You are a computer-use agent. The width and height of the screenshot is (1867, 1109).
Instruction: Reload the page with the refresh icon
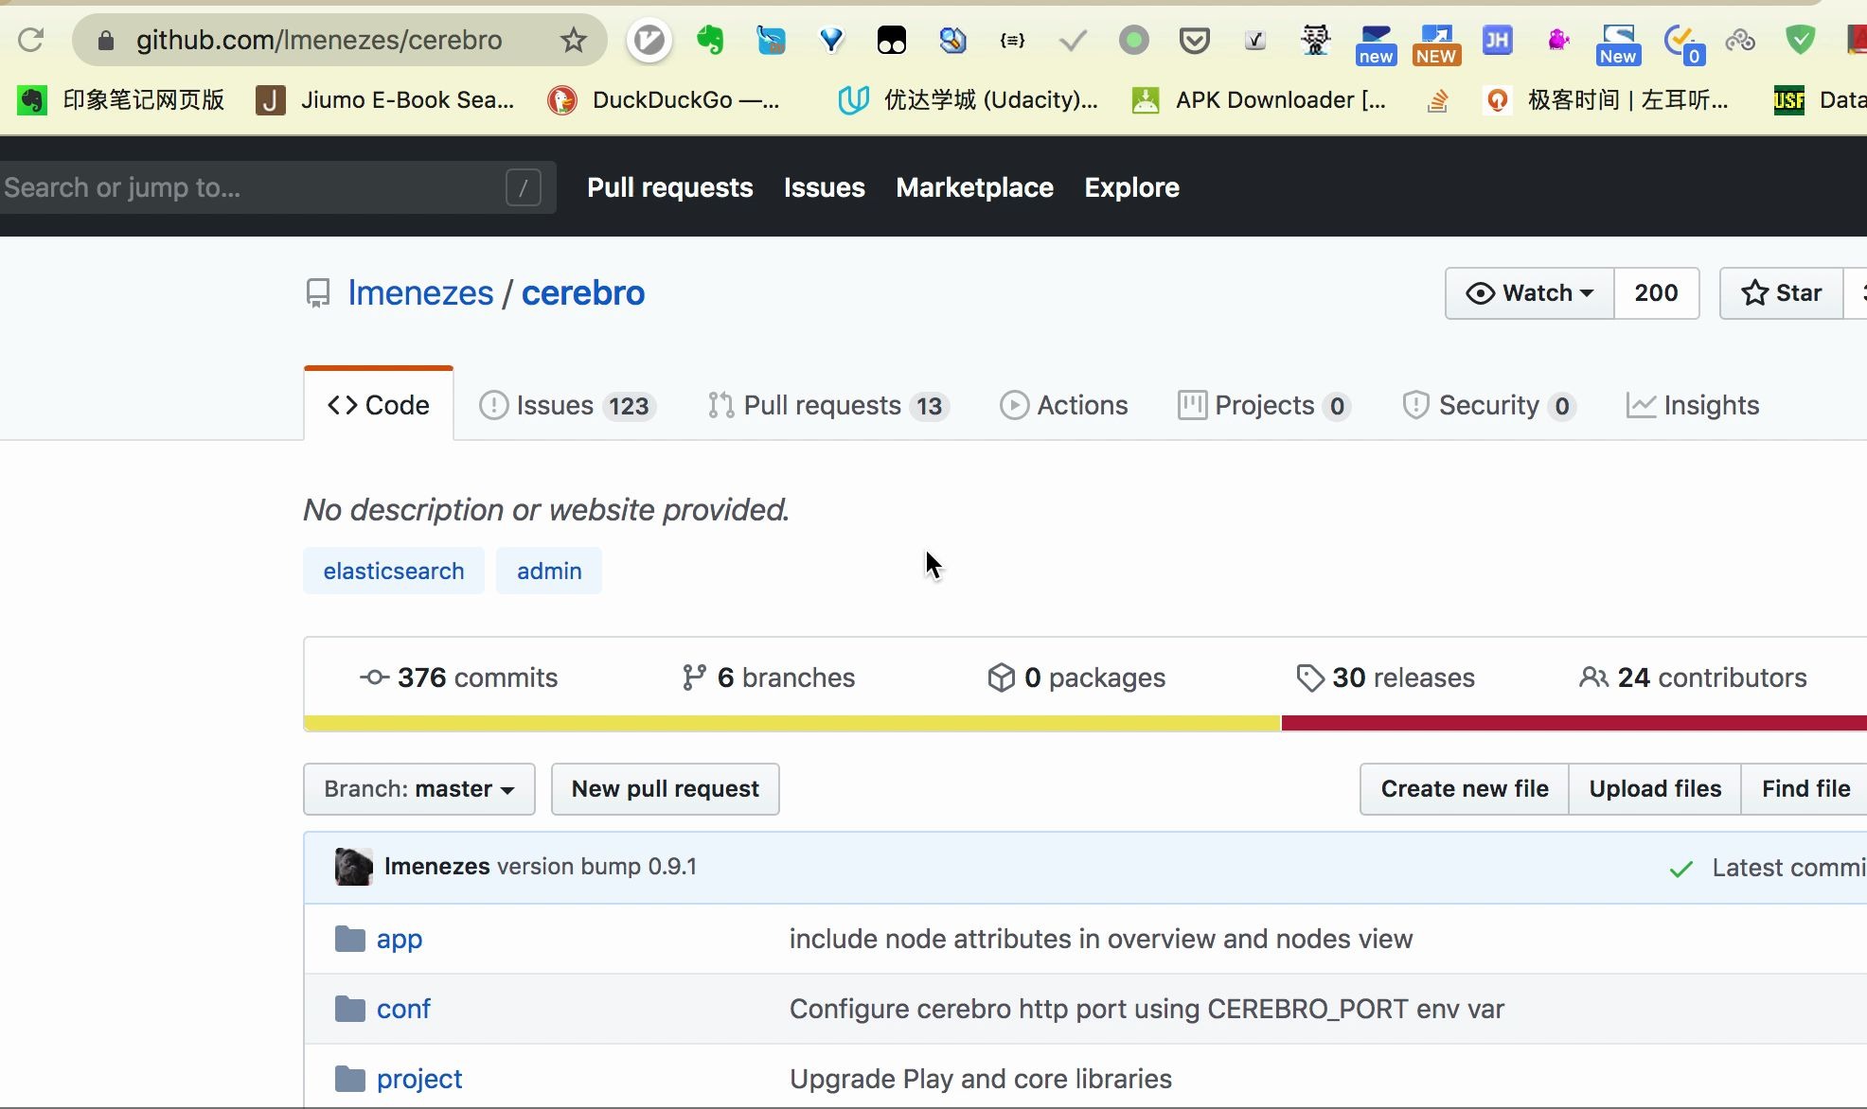pyautogui.click(x=31, y=40)
